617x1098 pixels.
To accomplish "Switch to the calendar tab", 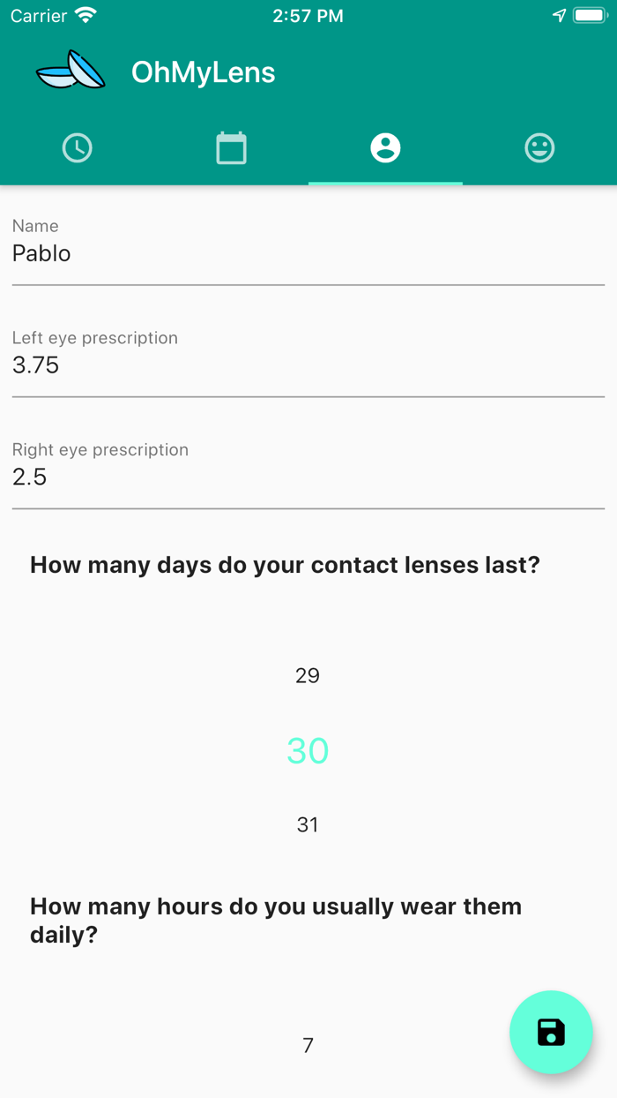I will [231, 148].
